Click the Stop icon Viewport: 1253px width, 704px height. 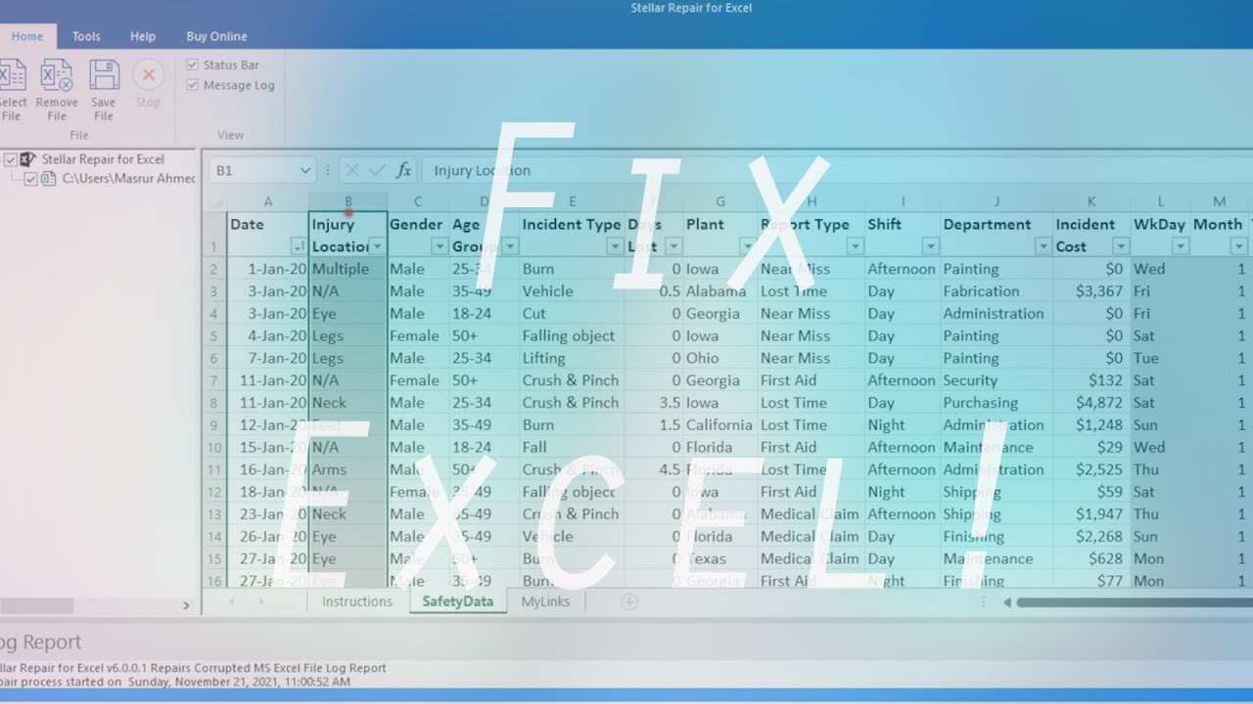(x=148, y=75)
